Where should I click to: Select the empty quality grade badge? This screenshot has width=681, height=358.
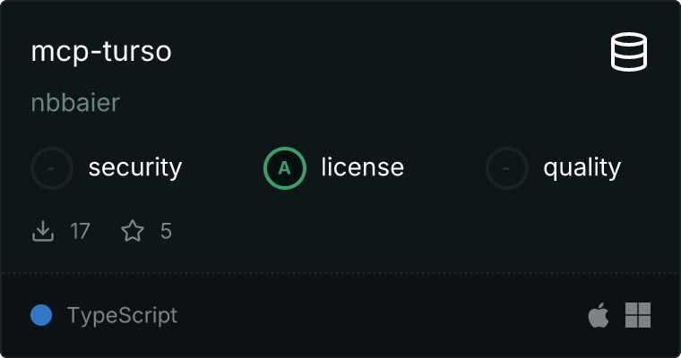[x=507, y=167]
